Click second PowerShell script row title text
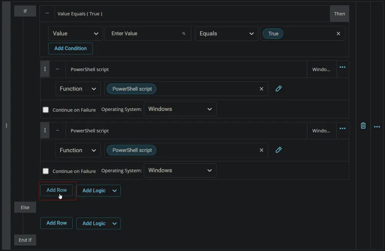Image resolution: width=385 pixels, height=251 pixels. tap(90, 131)
